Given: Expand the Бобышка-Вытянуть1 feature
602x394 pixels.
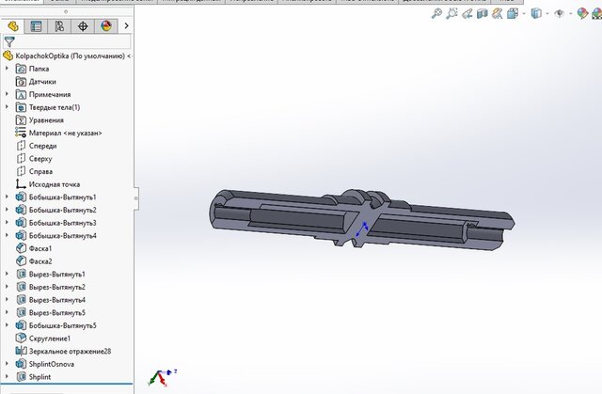Looking at the screenshot, I should click(x=8, y=197).
